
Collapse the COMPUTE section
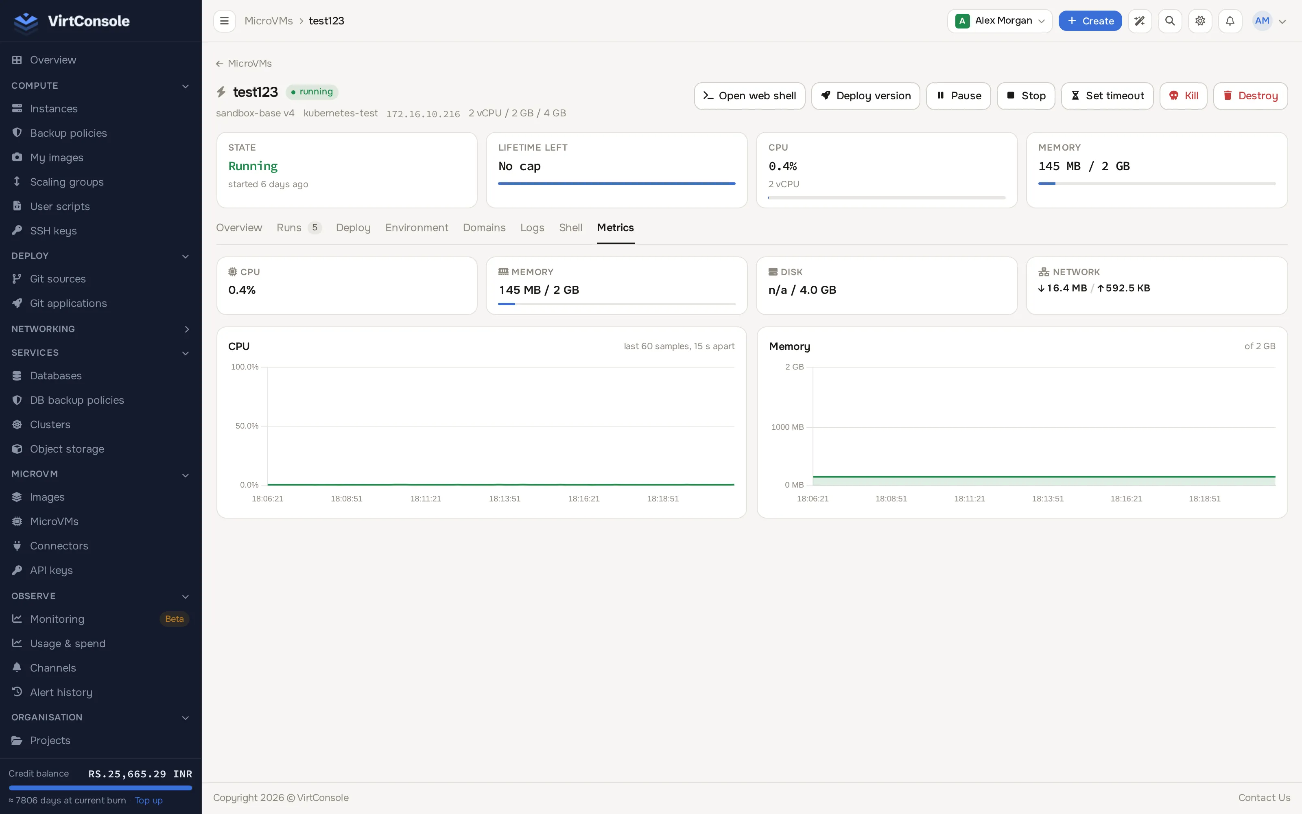186,86
